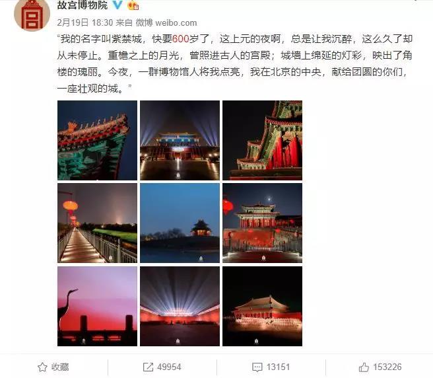433x378 pixels.
Task: Open the 2月19日 18:30 timestamp link
Action: [x=85, y=22]
